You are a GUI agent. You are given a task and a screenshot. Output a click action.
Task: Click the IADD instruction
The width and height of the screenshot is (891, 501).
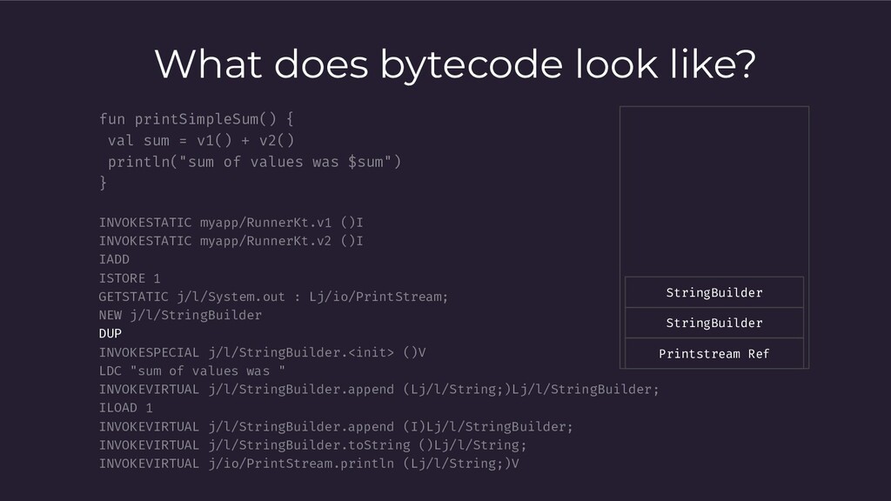coord(114,259)
